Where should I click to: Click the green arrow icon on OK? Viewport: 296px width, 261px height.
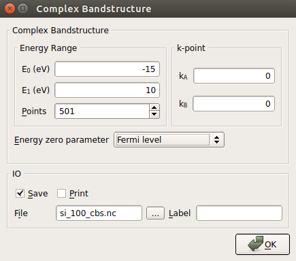coord(256,244)
